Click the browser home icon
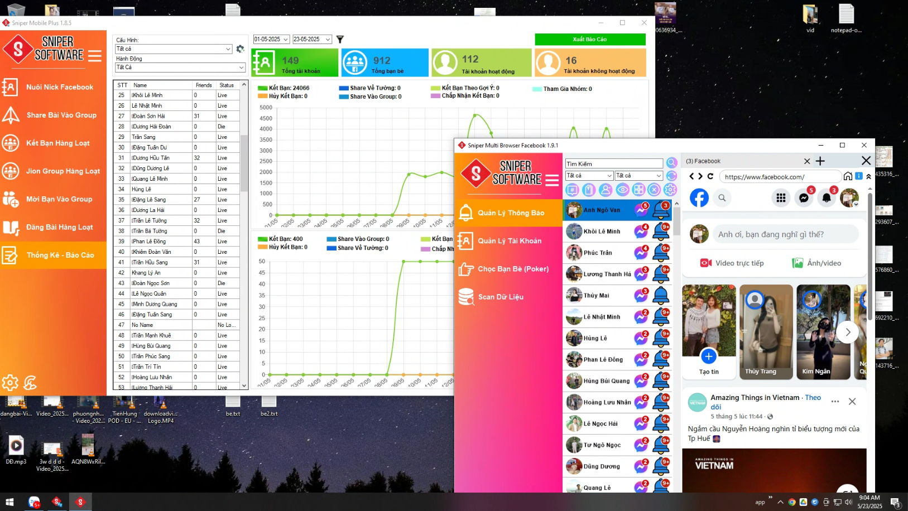 848,176
